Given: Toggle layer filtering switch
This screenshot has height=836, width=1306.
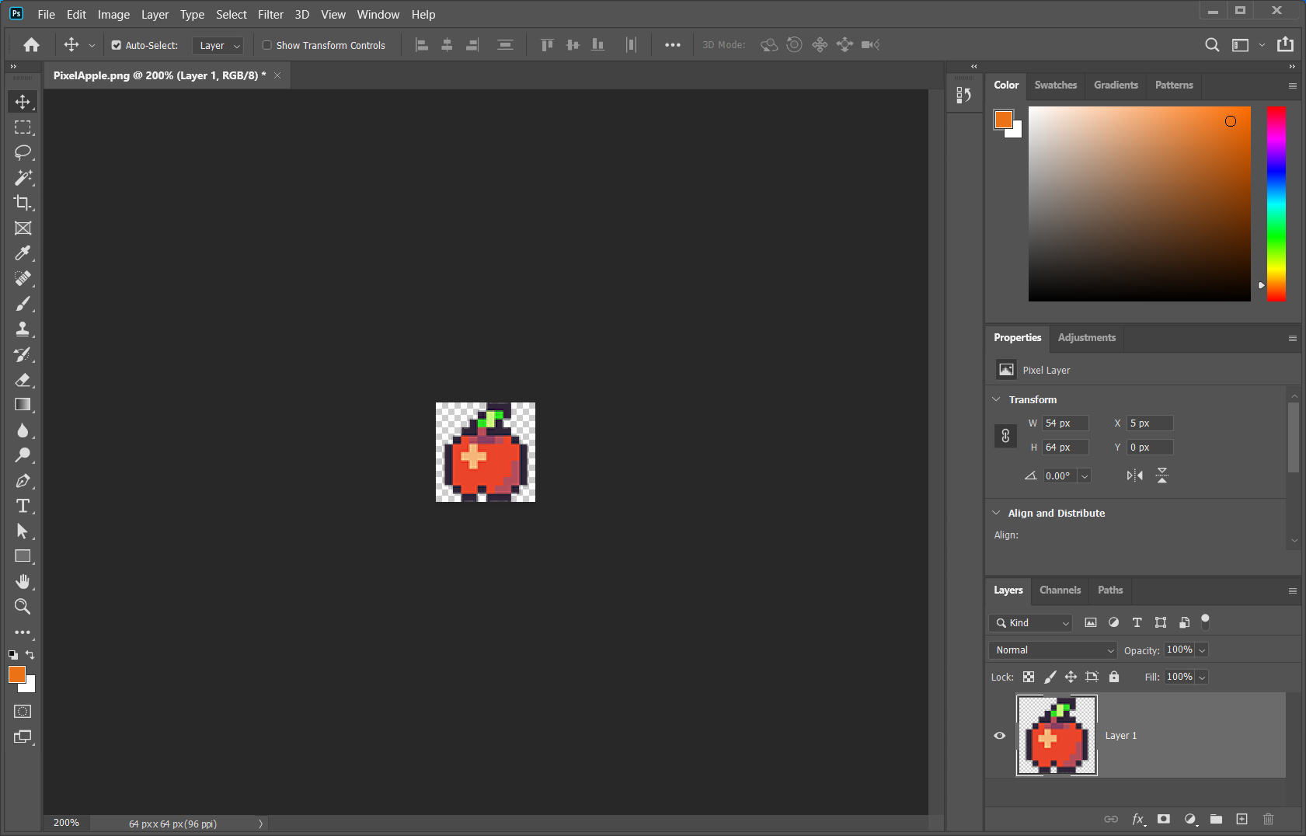Looking at the screenshot, I should pos(1206,621).
